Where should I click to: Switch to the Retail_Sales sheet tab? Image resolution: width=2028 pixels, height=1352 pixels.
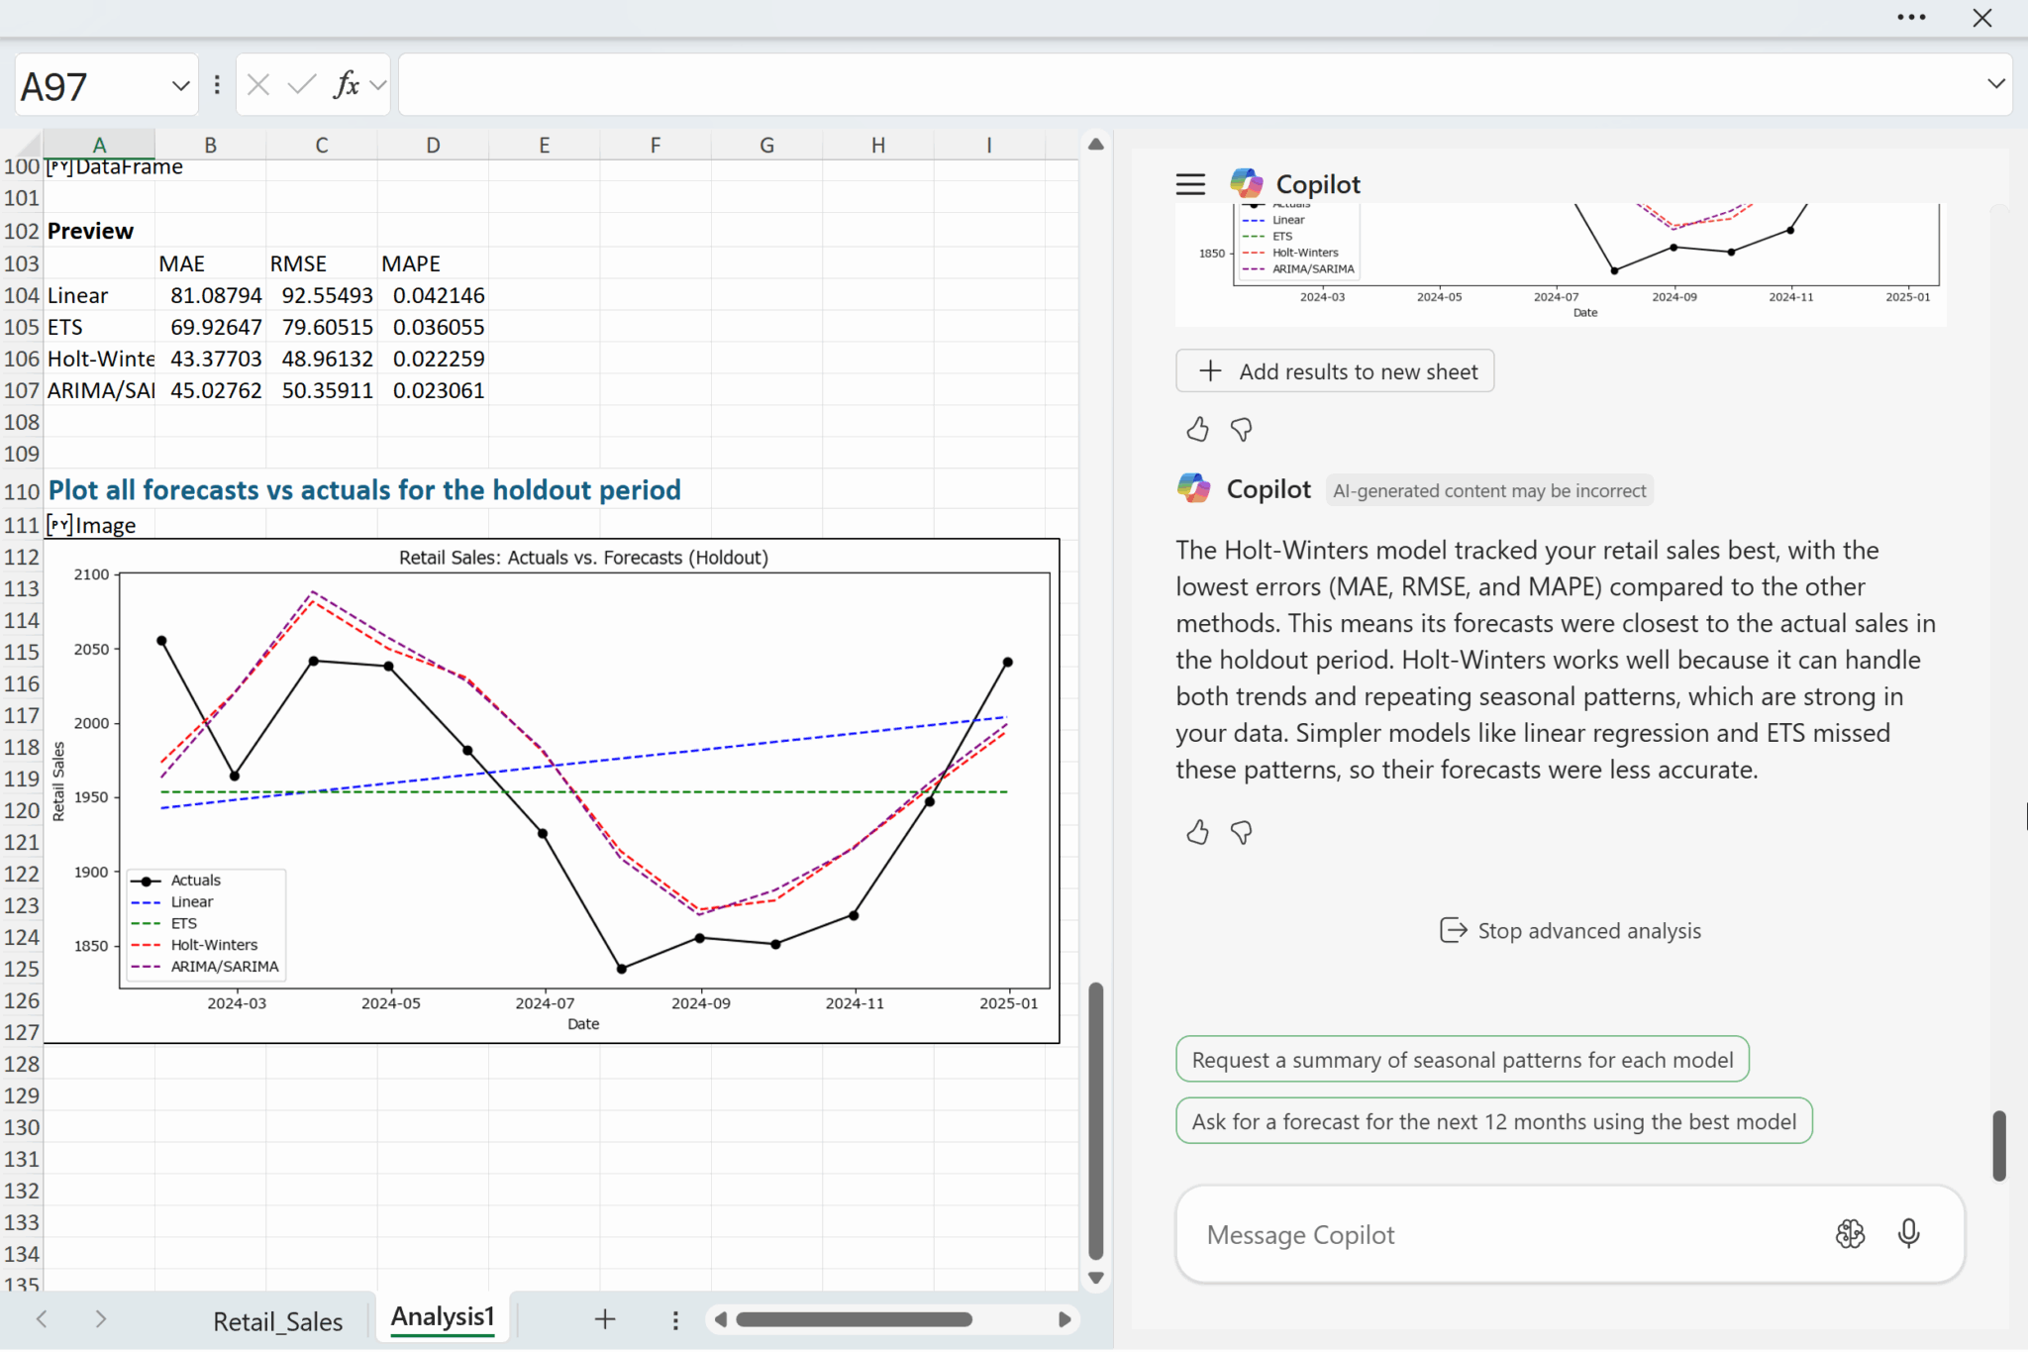[277, 1321]
